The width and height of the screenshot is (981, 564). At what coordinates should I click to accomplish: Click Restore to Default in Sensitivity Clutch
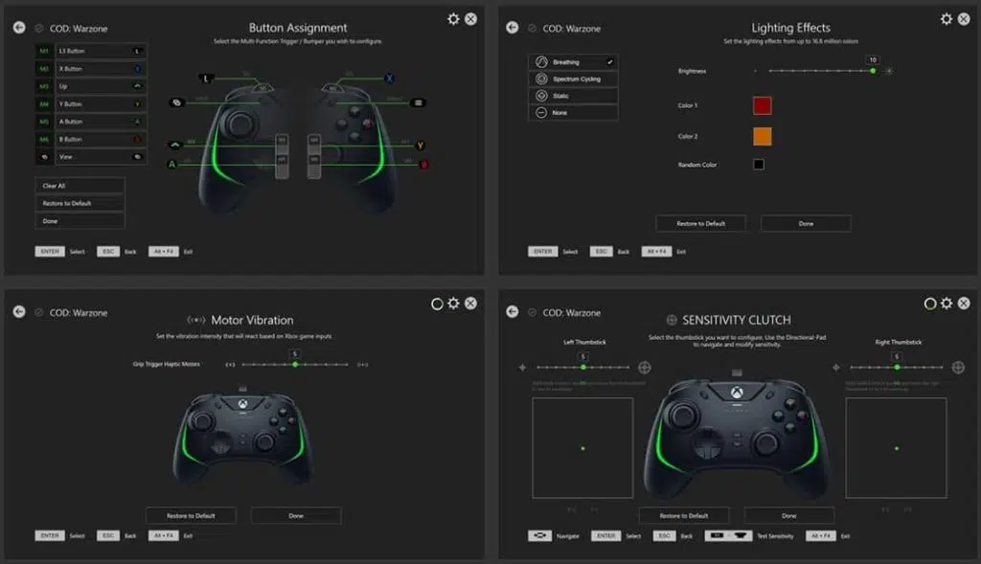click(x=684, y=516)
